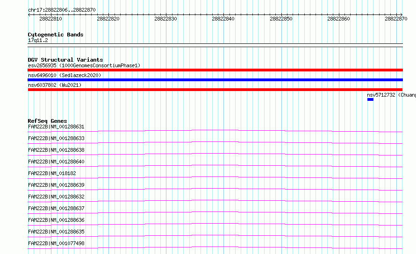The height and width of the screenshot is (254, 416).
Task: Click the 28822830 ruler coordinate
Action: click(166, 19)
